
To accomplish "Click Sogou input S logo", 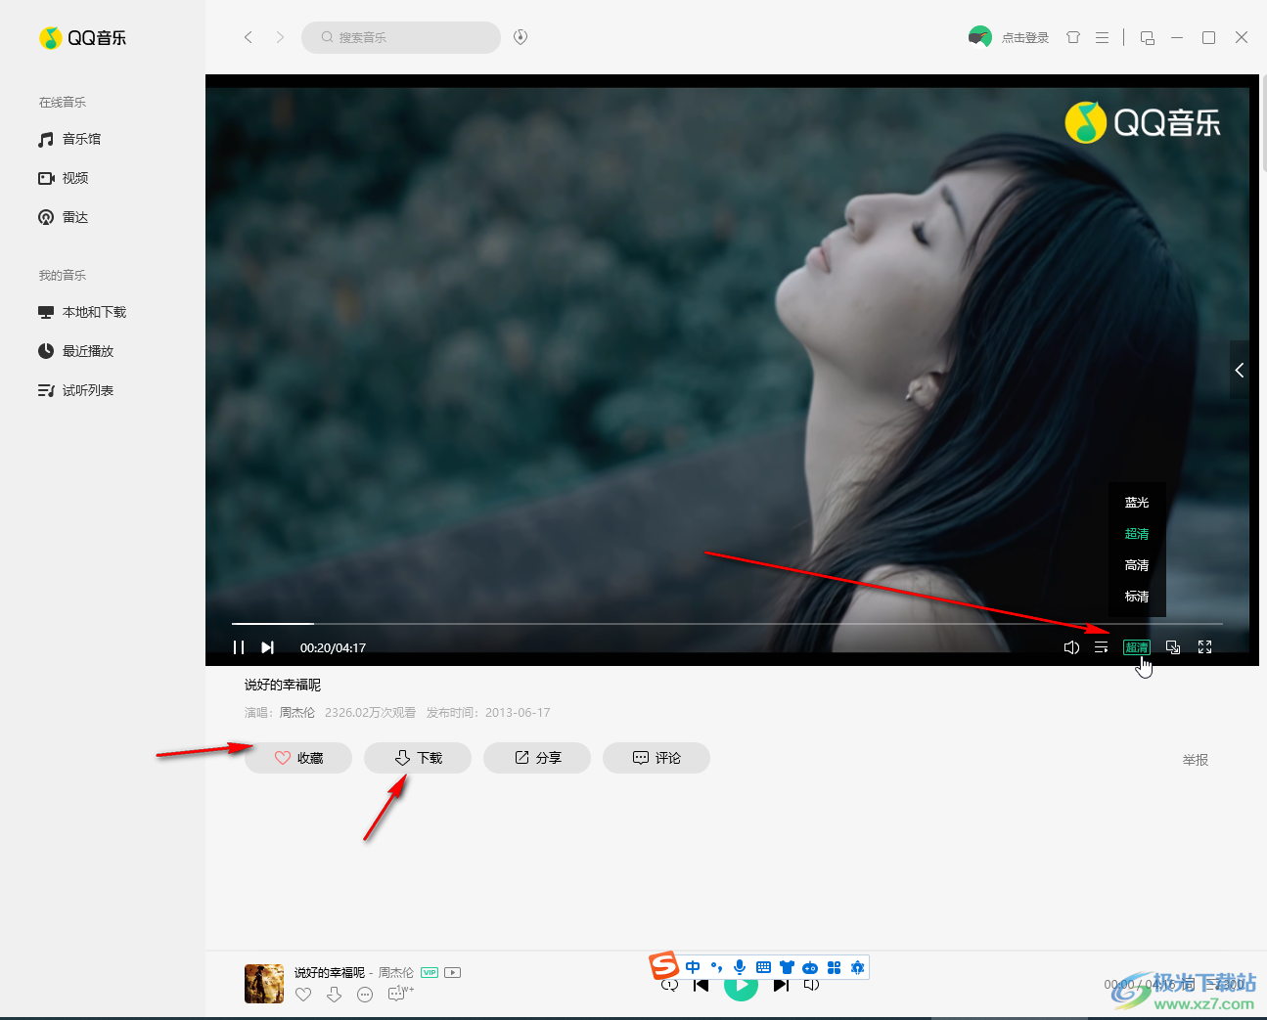I will click(x=664, y=965).
